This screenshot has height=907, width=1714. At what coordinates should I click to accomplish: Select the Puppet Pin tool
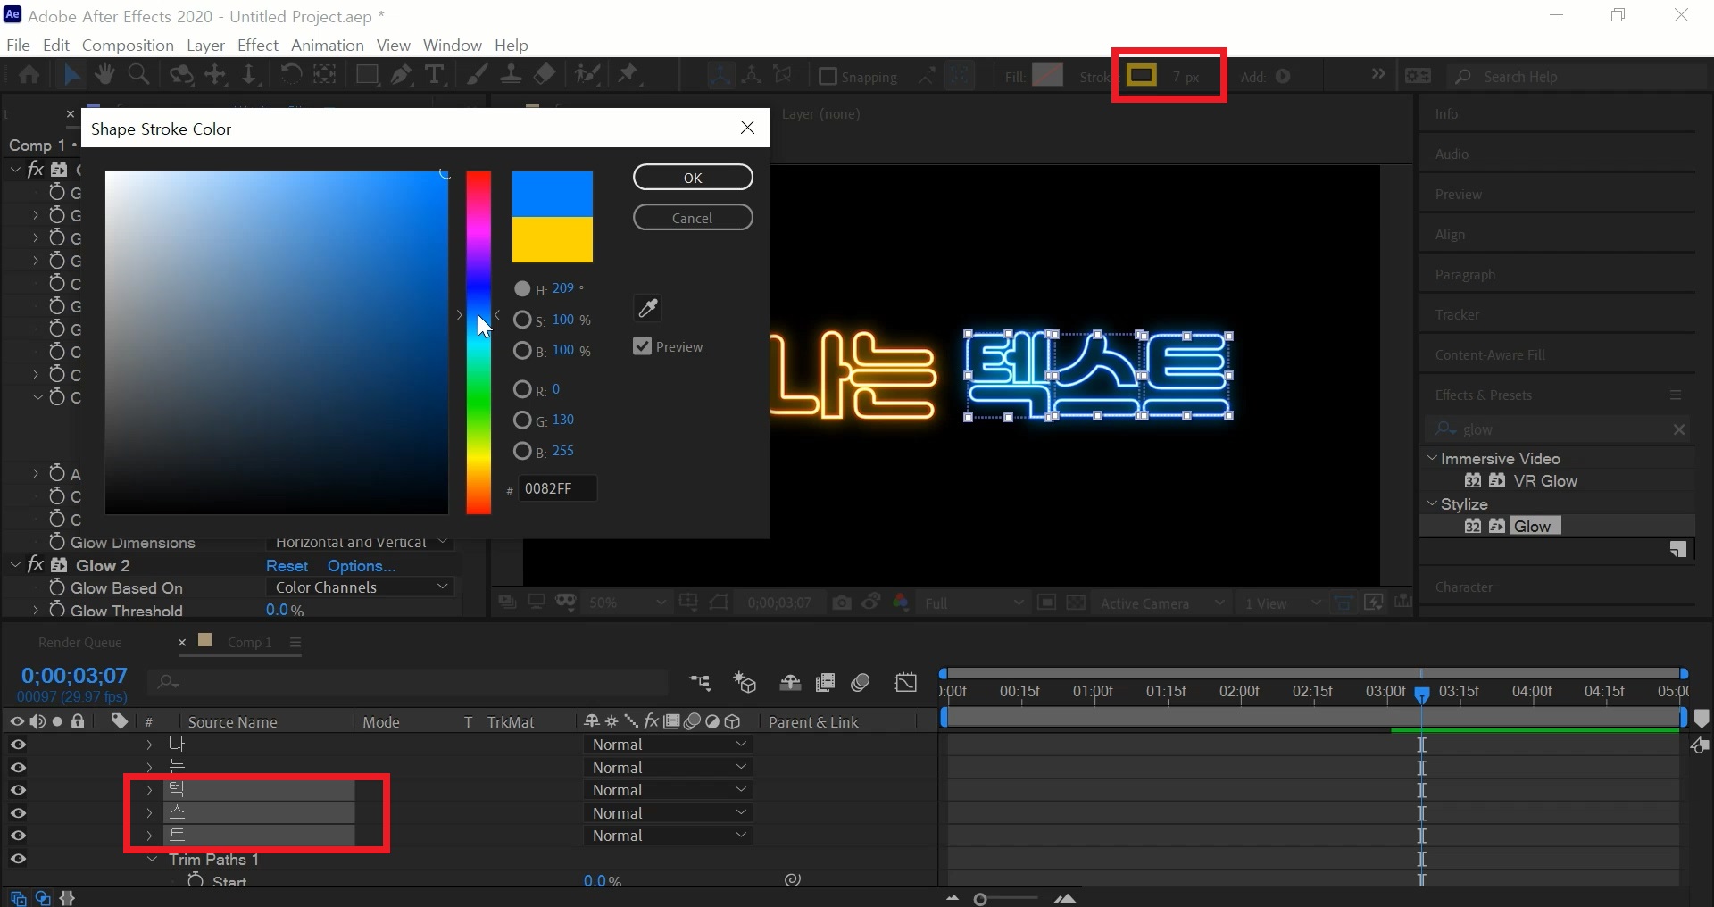coord(628,75)
